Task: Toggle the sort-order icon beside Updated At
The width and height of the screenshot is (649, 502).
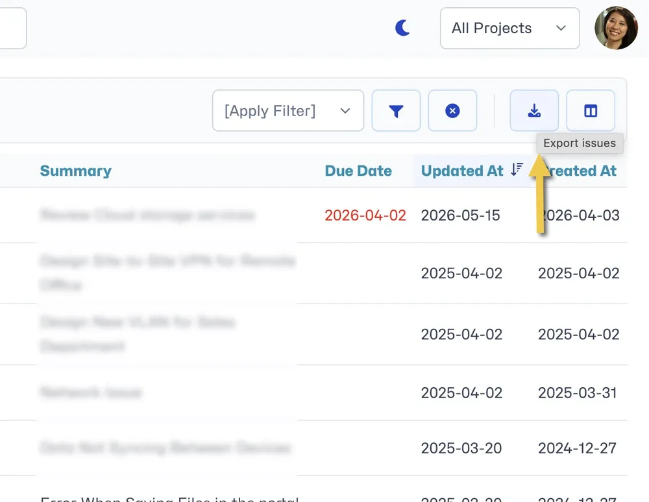Action: pyautogui.click(x=517, y=169)
